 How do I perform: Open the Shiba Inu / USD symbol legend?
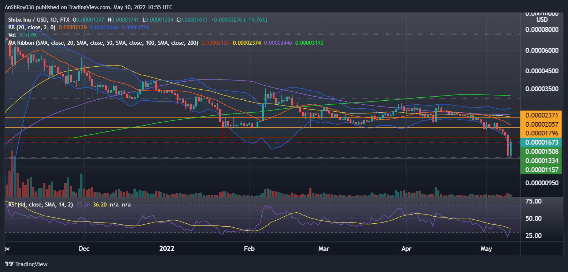point(37,21)
